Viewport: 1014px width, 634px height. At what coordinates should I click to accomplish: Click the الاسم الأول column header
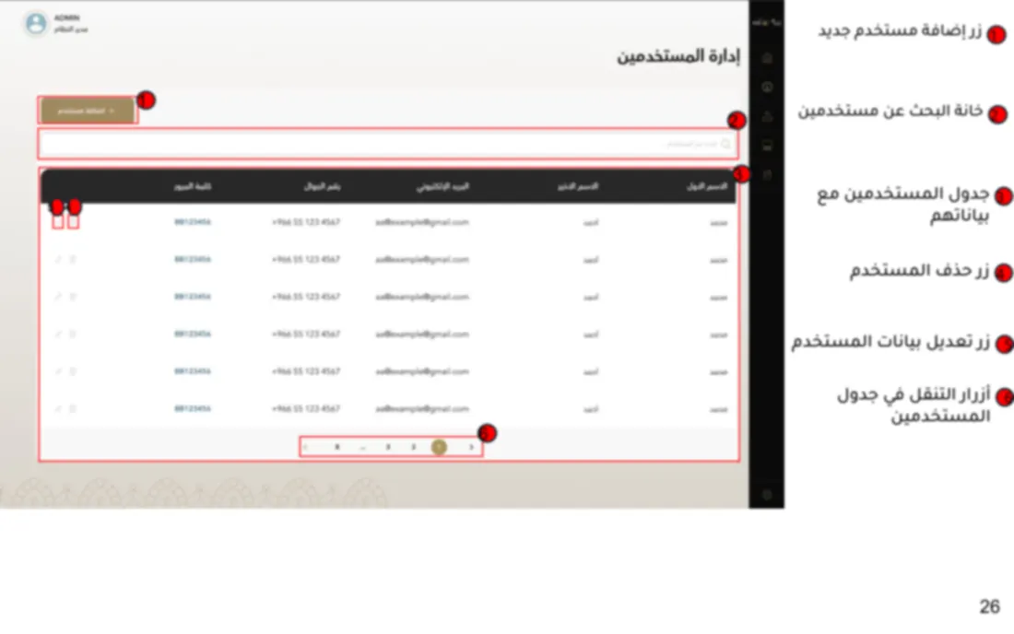point(707,187)
